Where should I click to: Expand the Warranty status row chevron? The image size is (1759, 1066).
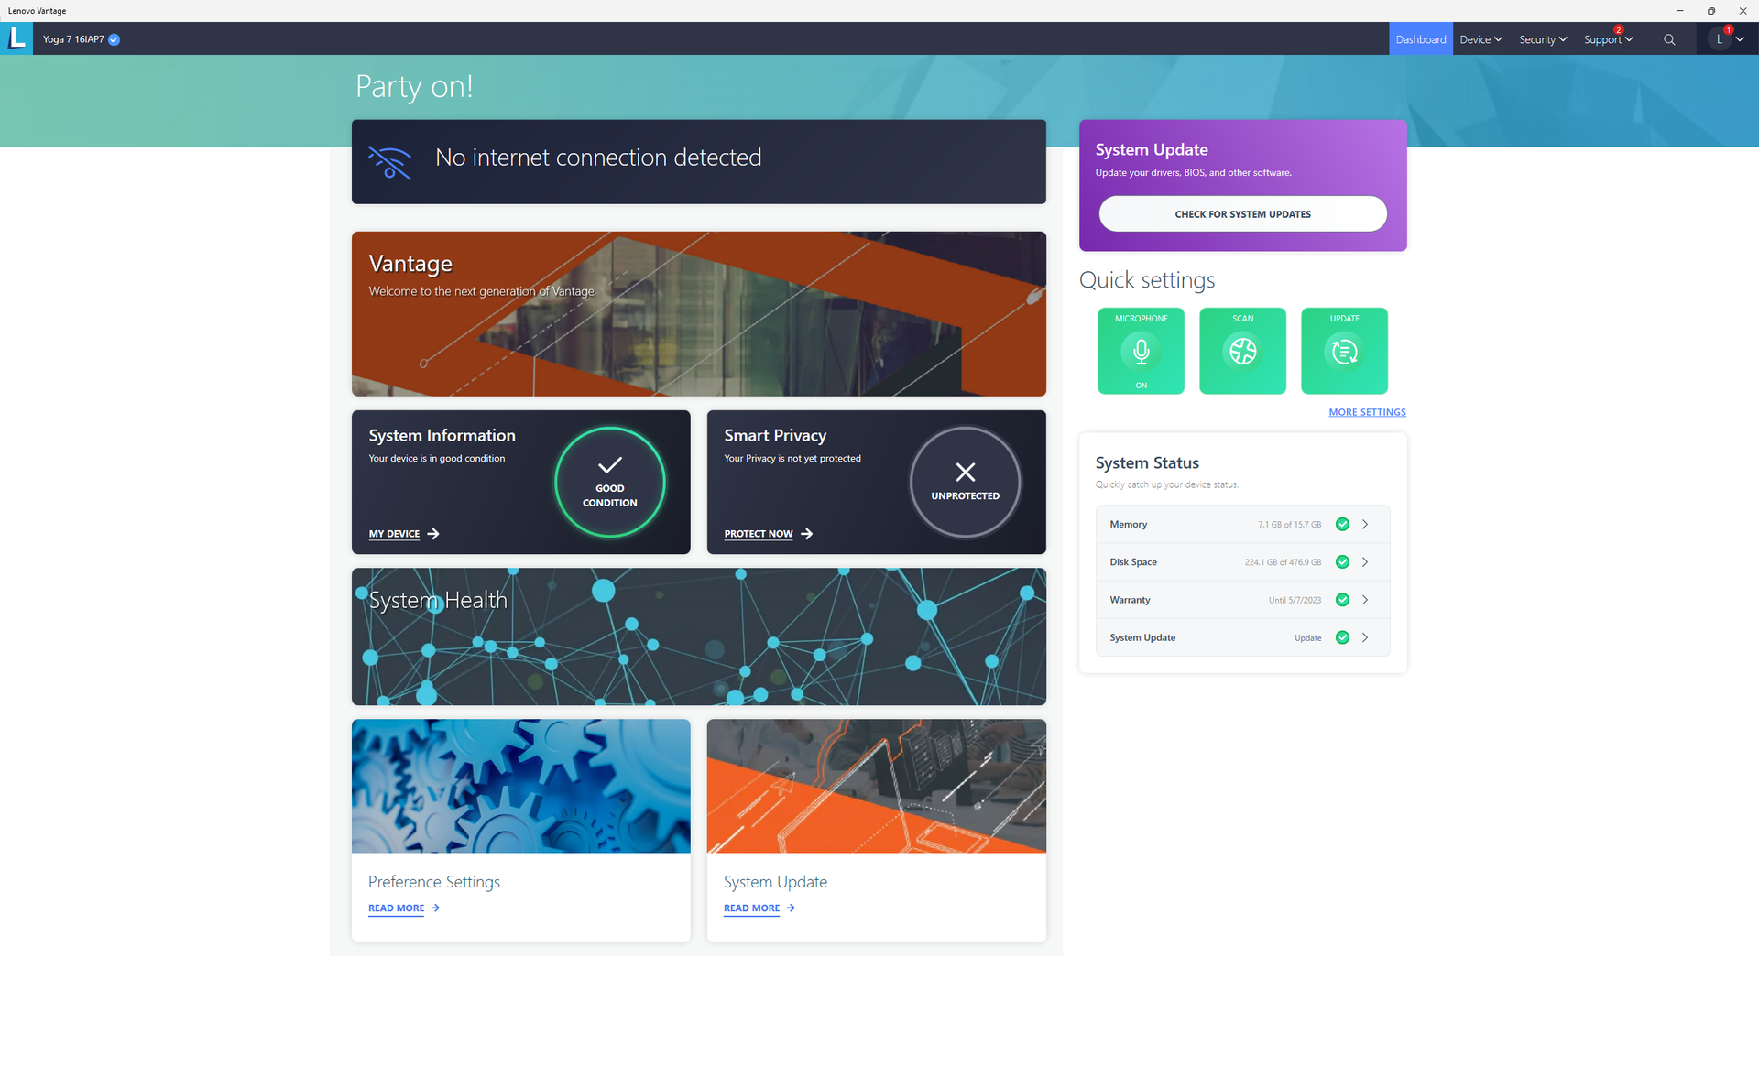[x=1365, y=600]
